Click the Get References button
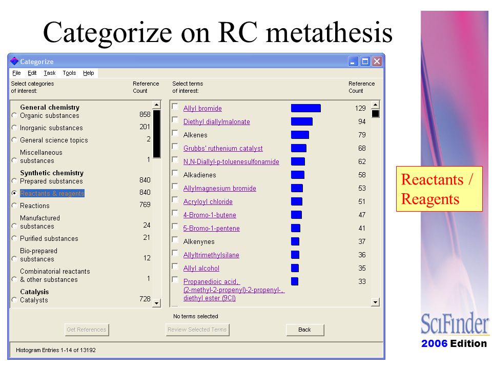 click(x=87, y=330)
